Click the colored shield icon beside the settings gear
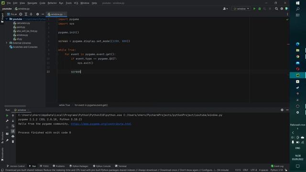This screenshot has height=172, width=306. tap(287, 9)
